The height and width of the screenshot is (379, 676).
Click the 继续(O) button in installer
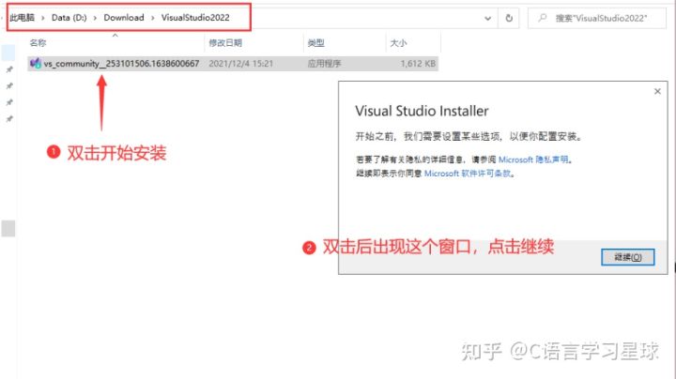pyautogui.click(x=628, y=257)
